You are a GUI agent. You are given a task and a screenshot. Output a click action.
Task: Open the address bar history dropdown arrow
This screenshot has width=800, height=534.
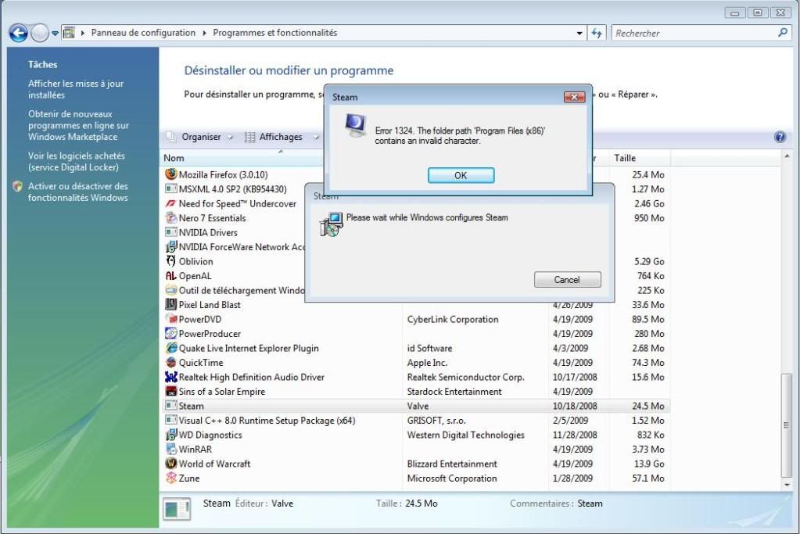pos(578,33)
